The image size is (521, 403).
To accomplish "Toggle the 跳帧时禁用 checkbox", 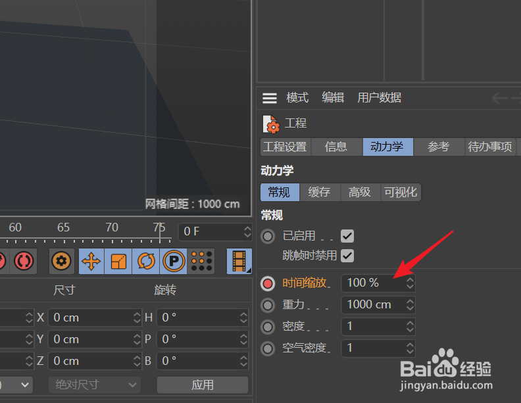I will click(347, 256).
